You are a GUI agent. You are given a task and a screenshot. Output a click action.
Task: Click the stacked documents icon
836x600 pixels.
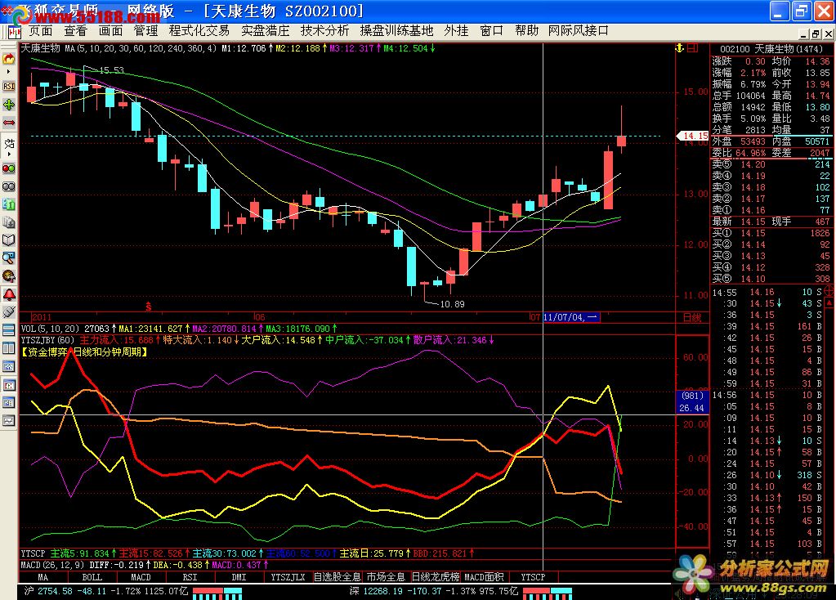click(x=8, y=222)
